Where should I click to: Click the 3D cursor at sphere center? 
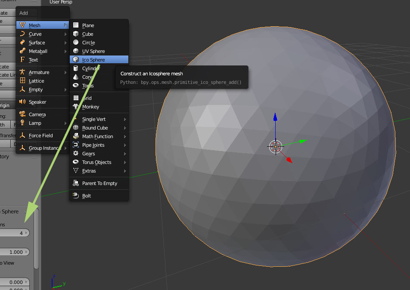coord(275,147)
